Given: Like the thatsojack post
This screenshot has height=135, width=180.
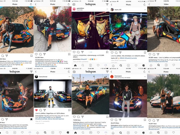Looking at the screenshot, I should 112,120.
